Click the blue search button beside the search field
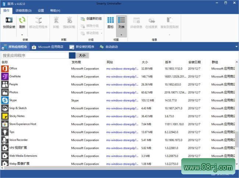Viewport: 239px width, 178px height. [x=72, y=56]
